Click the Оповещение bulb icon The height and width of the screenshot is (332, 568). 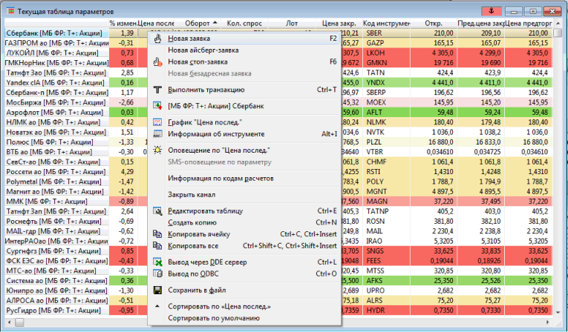pyautogui.click(x=157, y=150)
